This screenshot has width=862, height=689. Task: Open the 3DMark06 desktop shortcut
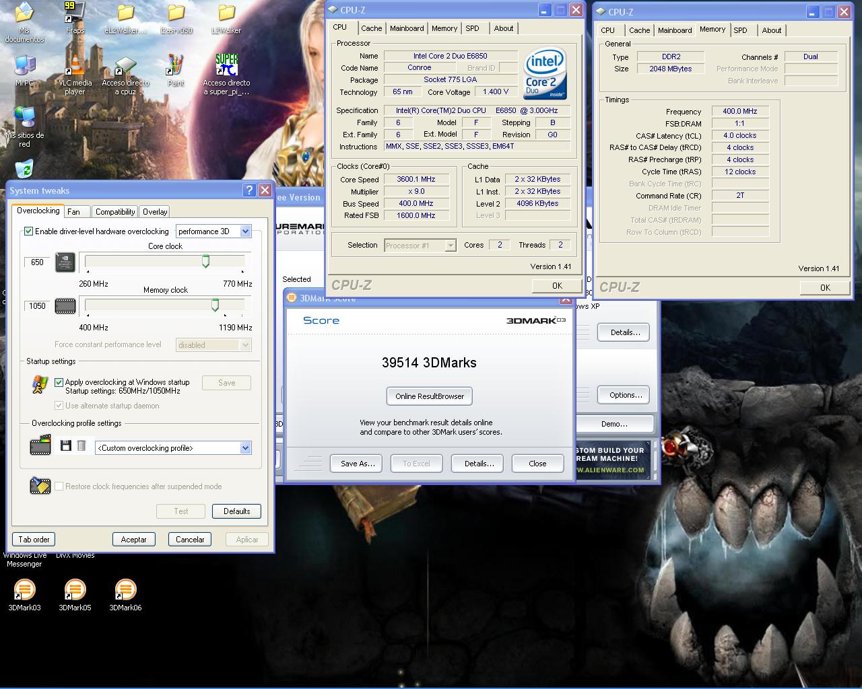point(125,591)
